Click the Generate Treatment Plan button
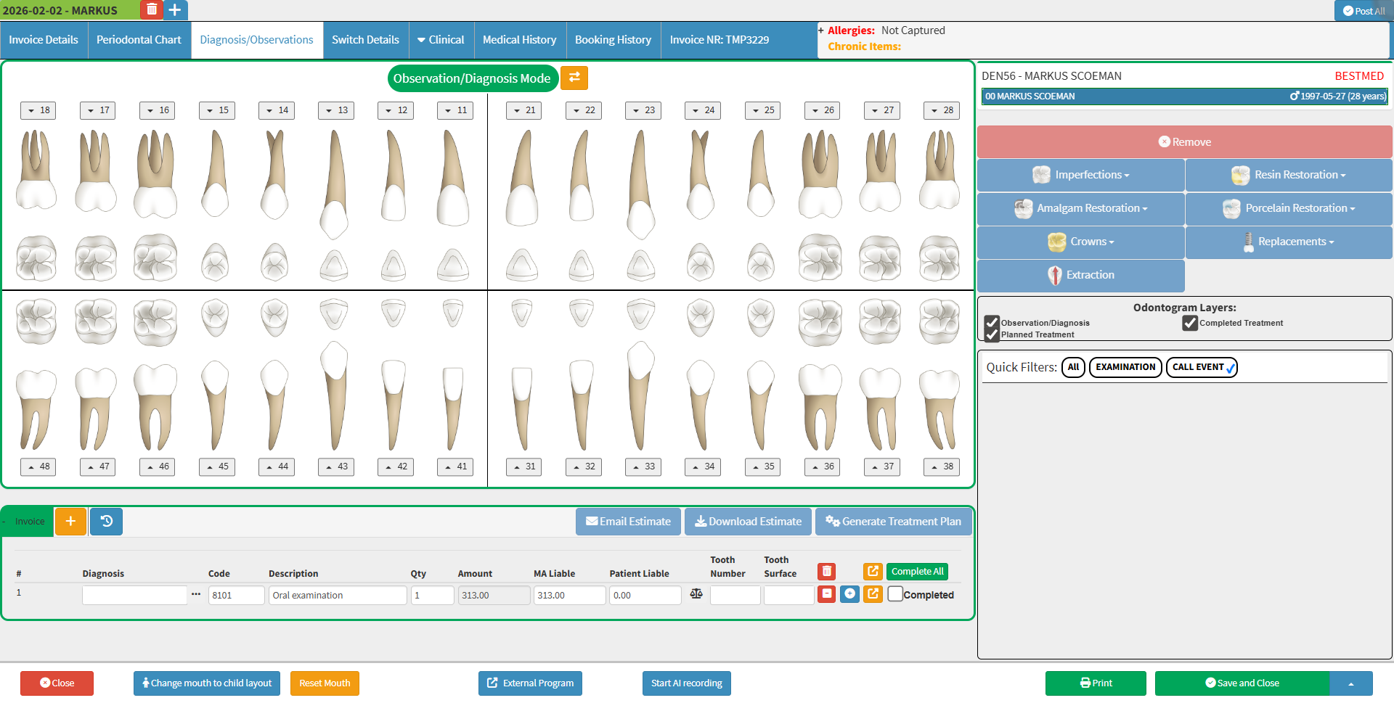Image resolution: width=1394 pixels, height=703 pixels. [x=893, y=522]
